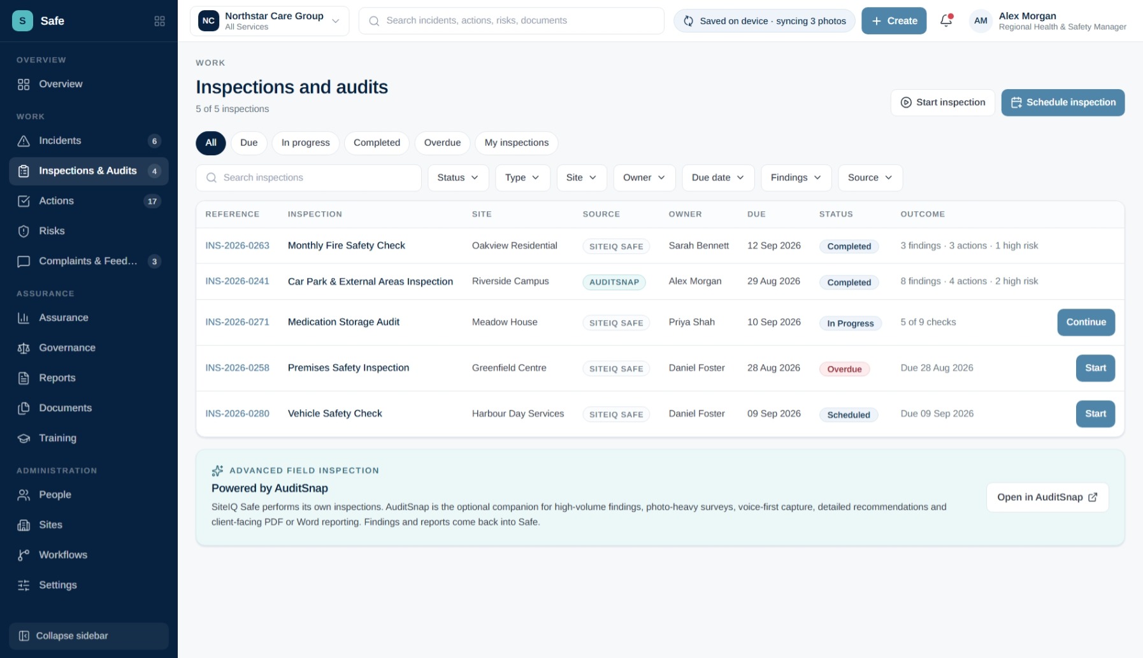Click the Risks shield icon

(24, 231)
